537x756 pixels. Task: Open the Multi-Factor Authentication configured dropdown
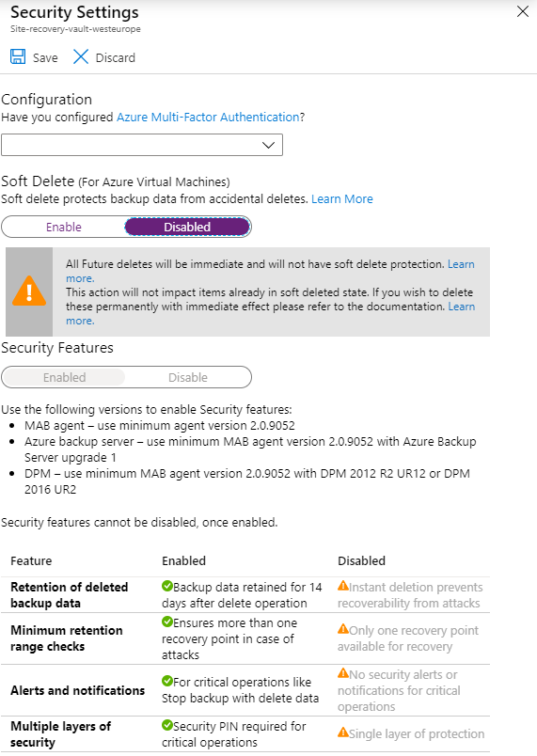[x=142, y=145]
